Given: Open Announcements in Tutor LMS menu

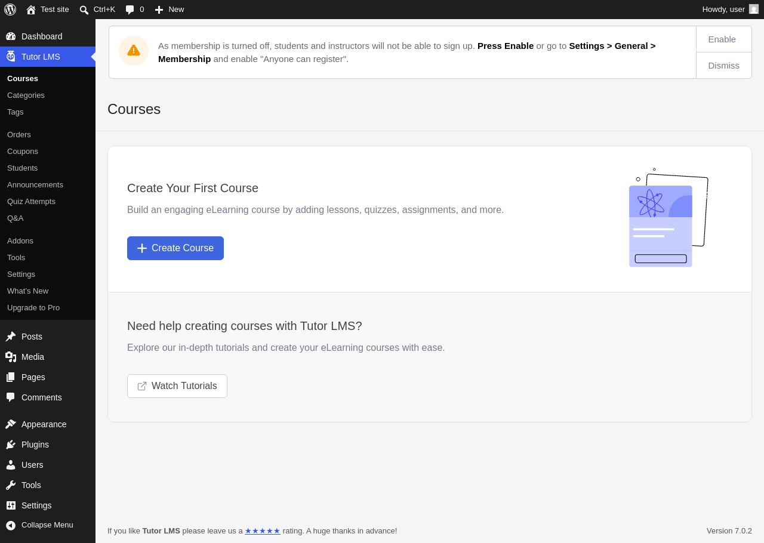Looking at the screenshot, I should pos(35,184).
